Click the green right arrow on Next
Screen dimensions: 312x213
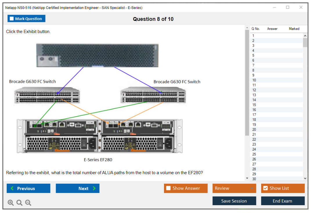[x=94, y=188]
